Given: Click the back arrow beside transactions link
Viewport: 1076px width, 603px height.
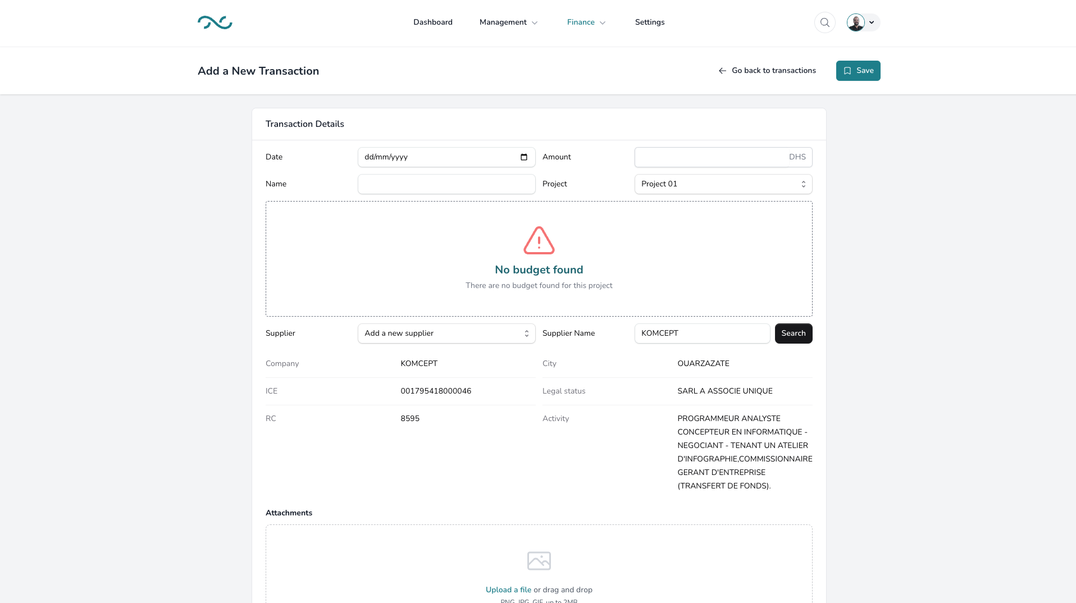Looking at the screenshot, I should (722, 71).
